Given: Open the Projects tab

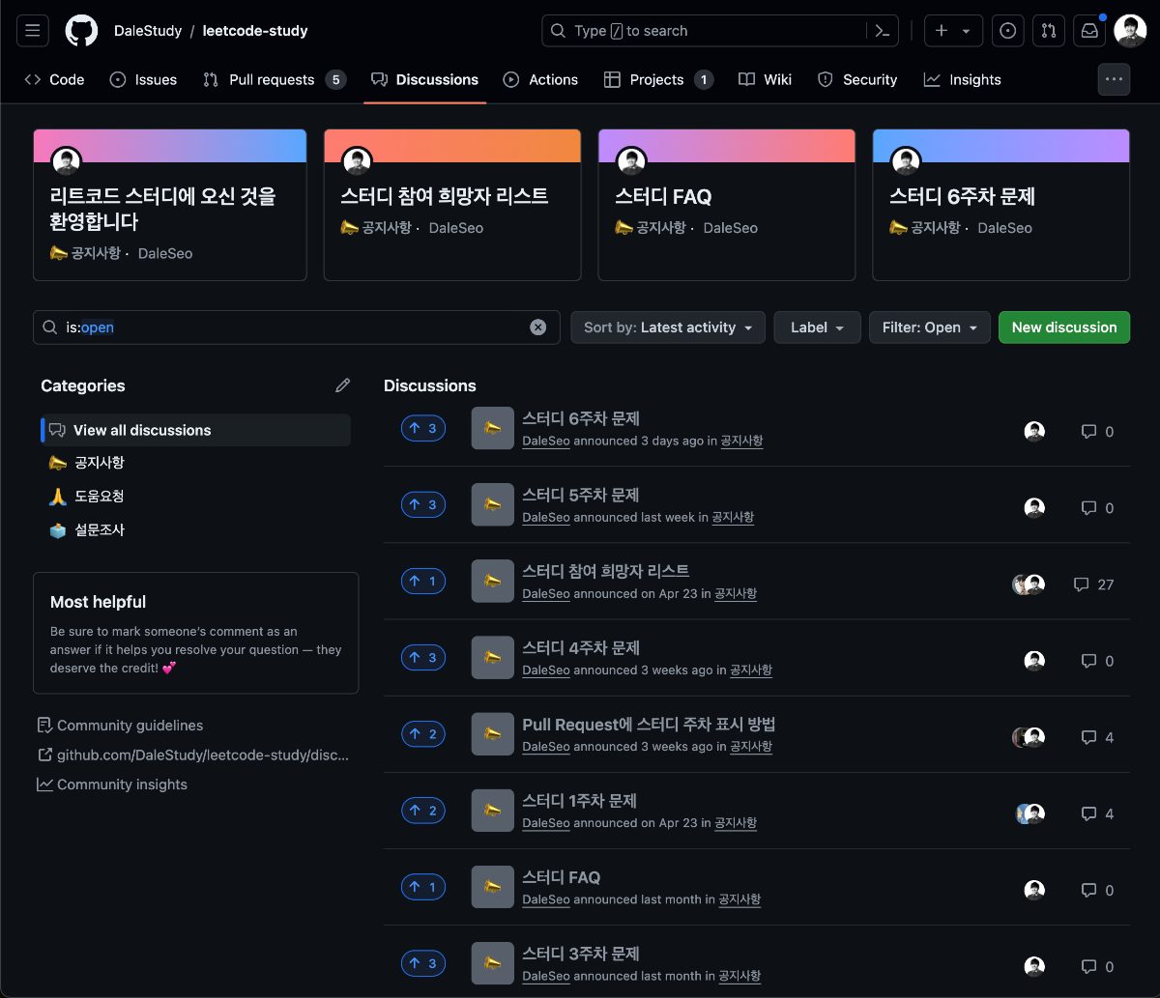Looking at the screenshot, I should (x=658, y=79).
